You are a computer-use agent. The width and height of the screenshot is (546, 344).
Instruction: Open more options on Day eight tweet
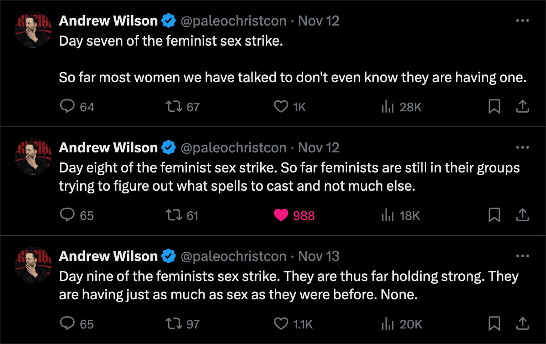pyautogui.click(x=522, y=147)
